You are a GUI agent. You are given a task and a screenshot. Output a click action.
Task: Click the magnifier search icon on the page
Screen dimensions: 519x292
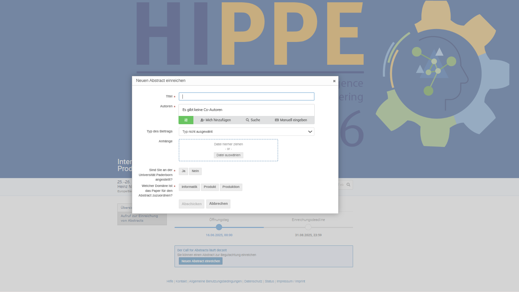[x=348, y=185]
